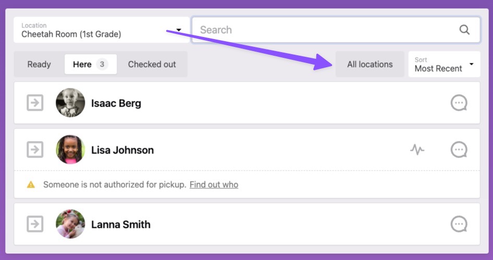Click Lisa Johnson's check-out arrow icon
This screenshot has height=260, width=493.
click(x=35, y=150)
